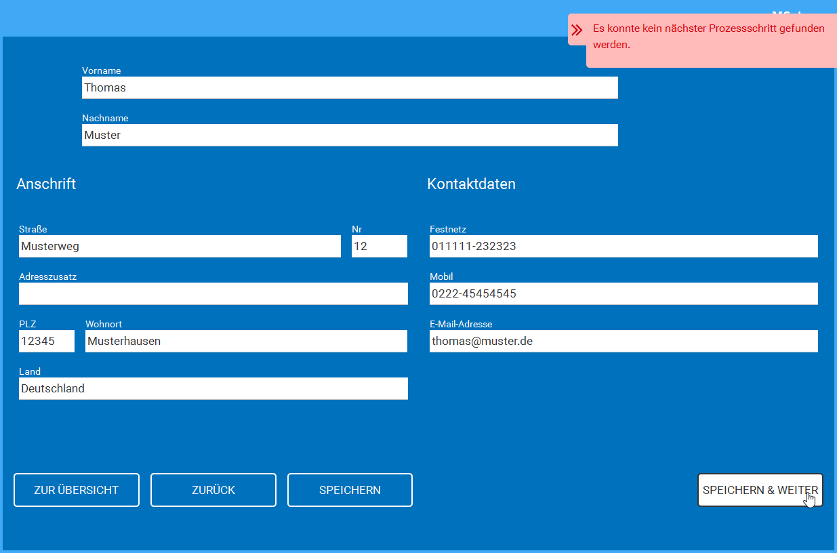The width and height of the screenshot is (837, 553).
Task: Click the Vorname label text
Action: click(102, 70)
